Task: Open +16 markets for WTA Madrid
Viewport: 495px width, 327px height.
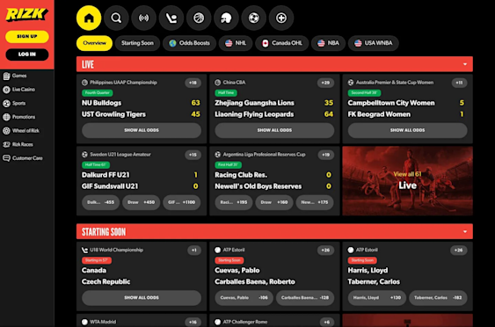Action: click(193, 323)
